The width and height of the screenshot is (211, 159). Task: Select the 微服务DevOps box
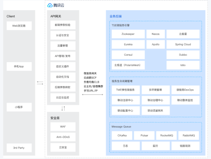click(185, 90)
